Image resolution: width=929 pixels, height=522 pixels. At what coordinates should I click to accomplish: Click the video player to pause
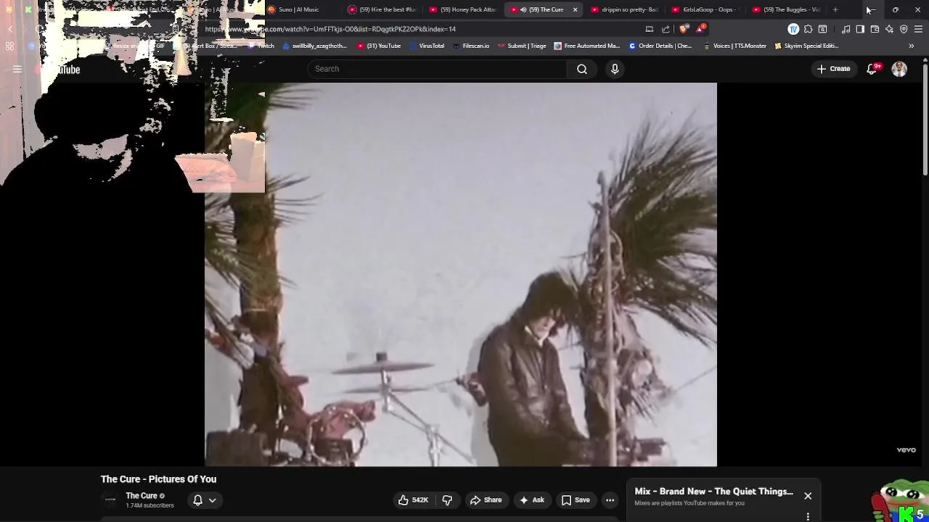coord(461,274)
